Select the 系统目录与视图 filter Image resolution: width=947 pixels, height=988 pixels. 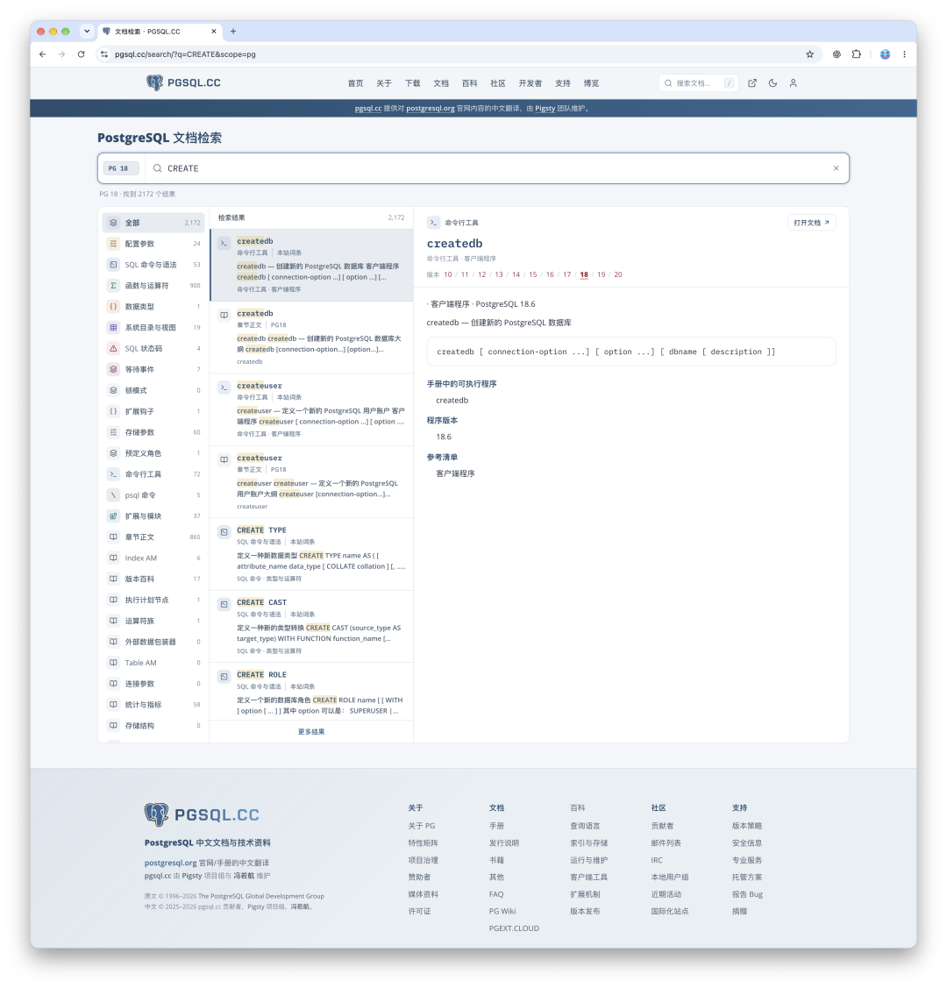pos(153,328)
